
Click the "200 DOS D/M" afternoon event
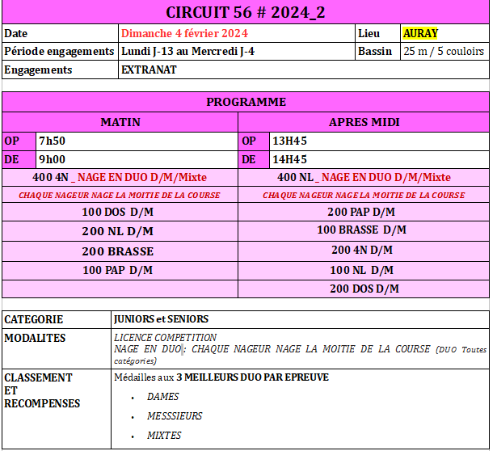(363, 288)
